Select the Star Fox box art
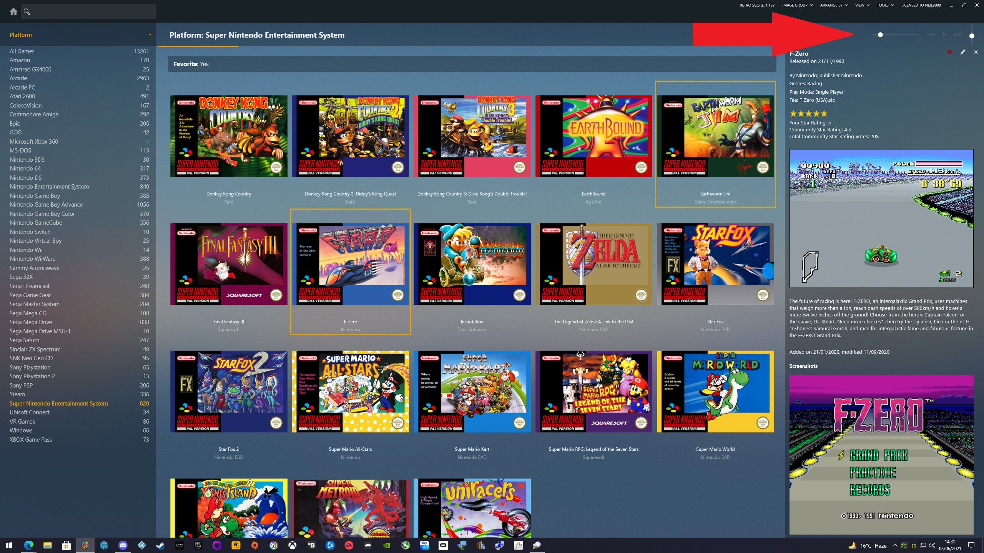The image size is (984, 553). pyautogui.click(x=715, y=264)
